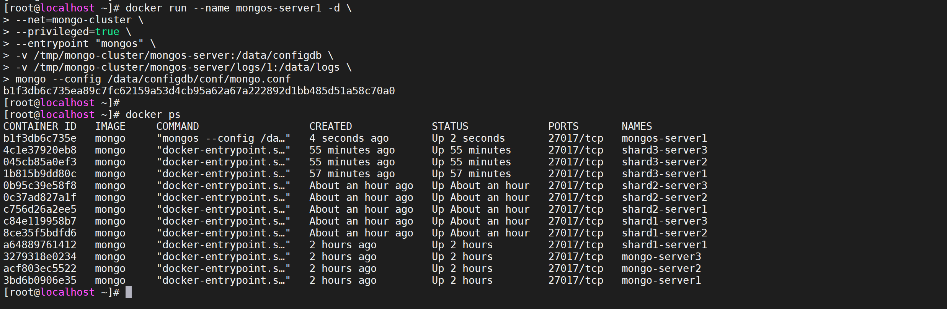Click container ID 0c37ad827a1f
Viewport: 947px width, 309px height.
pos(40,197)
